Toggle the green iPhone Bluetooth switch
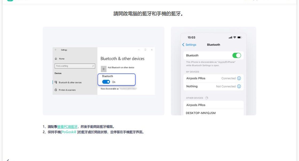Image resolution: width=299 pixels, height=161 pixels. point(237,55)
